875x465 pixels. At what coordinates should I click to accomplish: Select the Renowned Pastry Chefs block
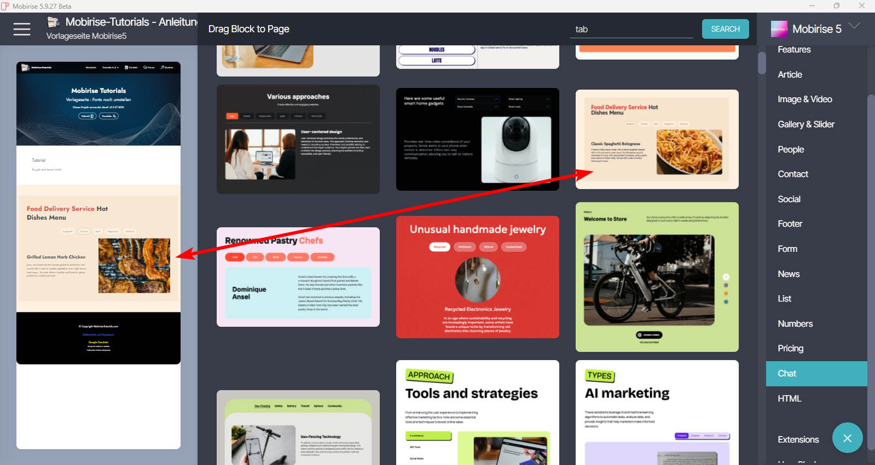tap(298, 277)
